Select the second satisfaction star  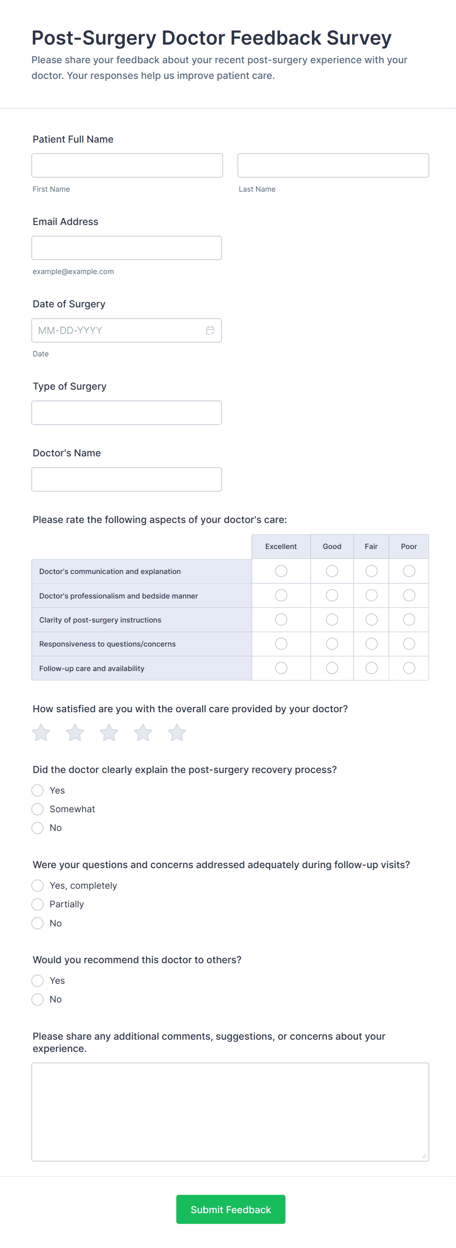coord(75,733)
